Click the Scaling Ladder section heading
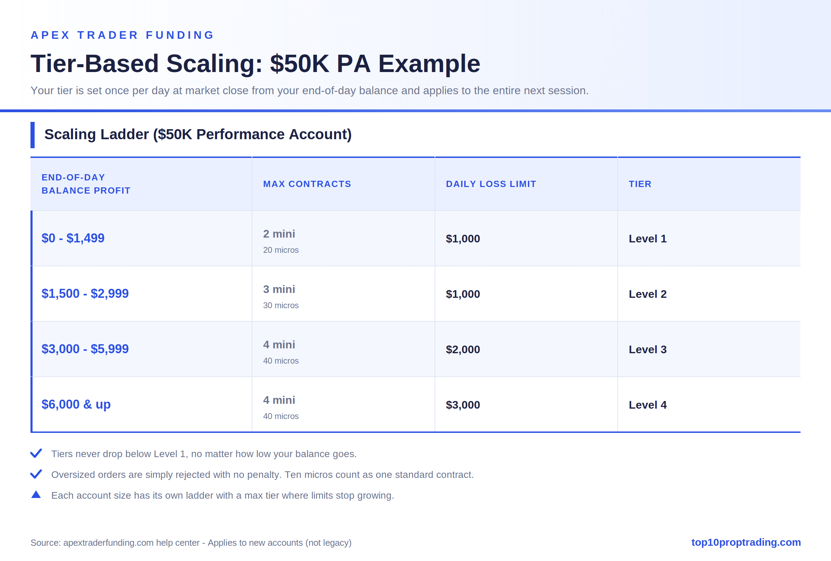Image resolution: width=831 pixels, height=561 pixels. 198,134
